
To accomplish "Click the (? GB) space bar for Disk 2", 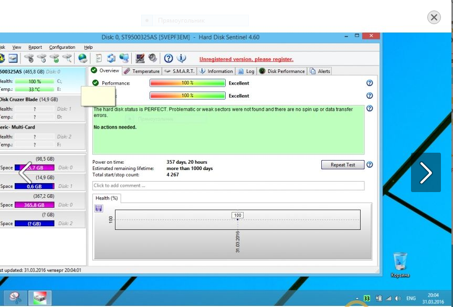I will coord(34,224).
